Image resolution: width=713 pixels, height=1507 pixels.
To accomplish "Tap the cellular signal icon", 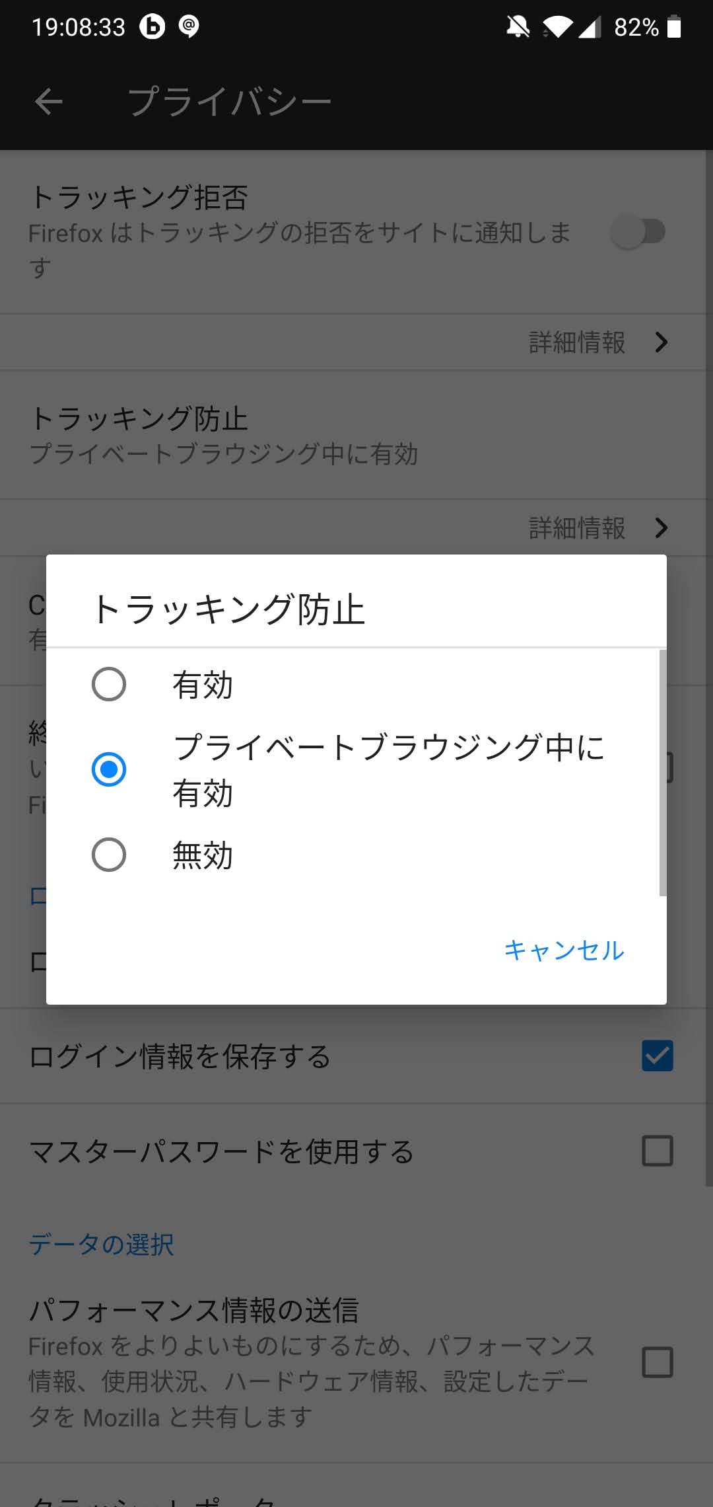I will pos(590,27).
